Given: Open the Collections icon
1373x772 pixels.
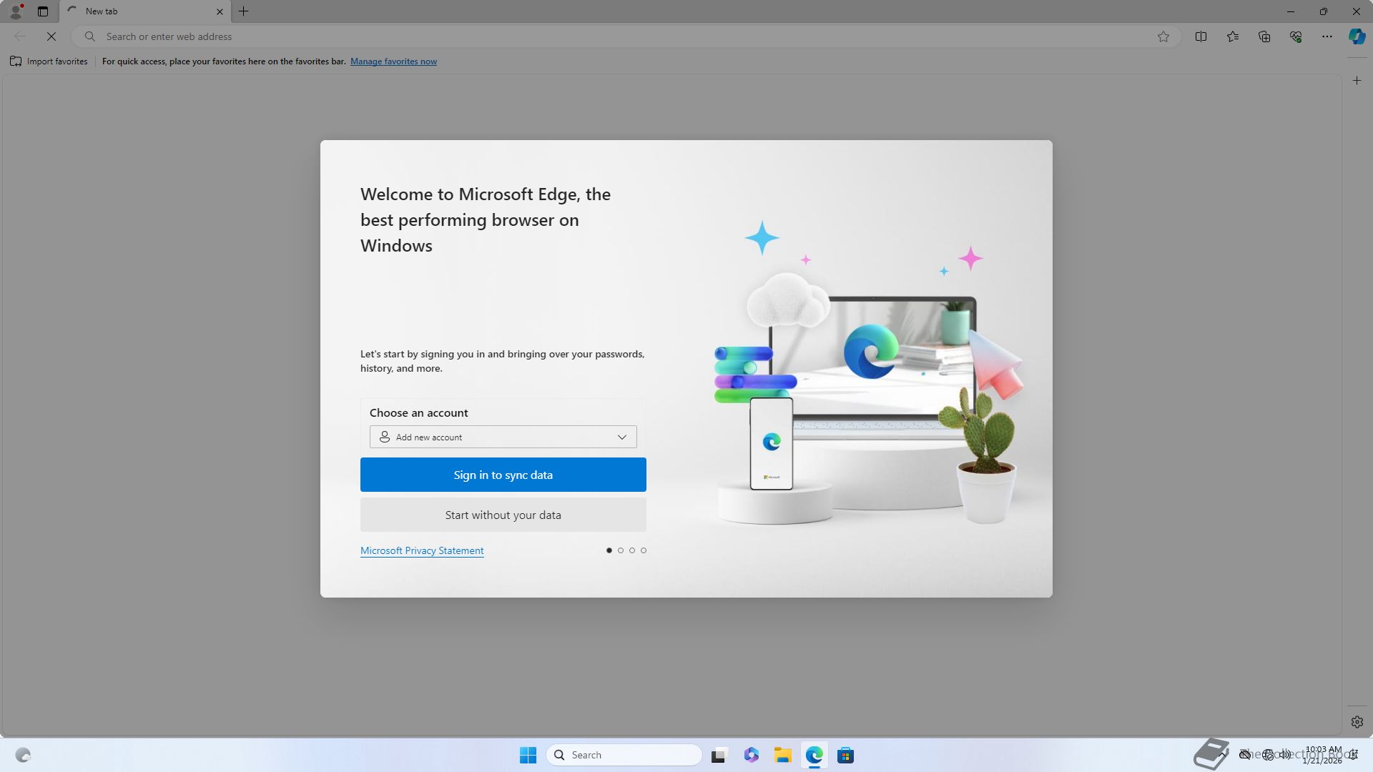Looking at the screenshot, I should point(1264,36).
